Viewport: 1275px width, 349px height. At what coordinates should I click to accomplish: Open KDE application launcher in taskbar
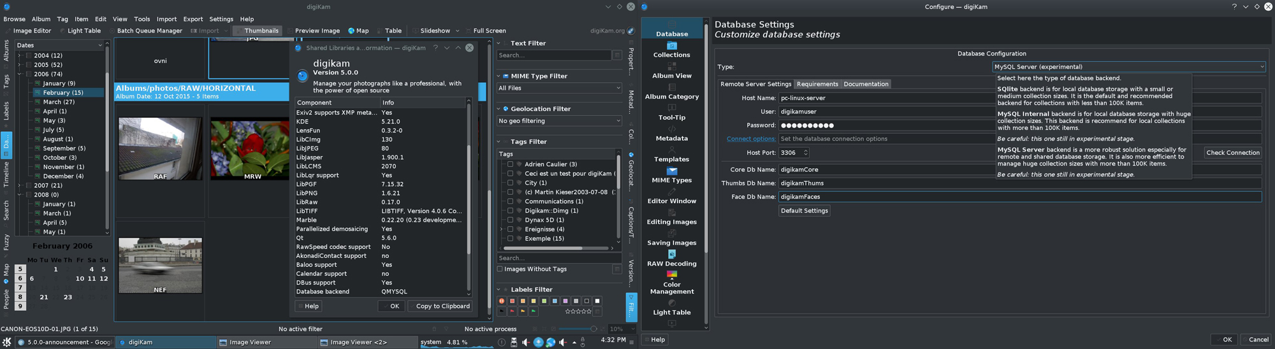click(7, 342)
